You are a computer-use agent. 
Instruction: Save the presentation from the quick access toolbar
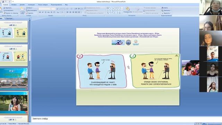3,1
